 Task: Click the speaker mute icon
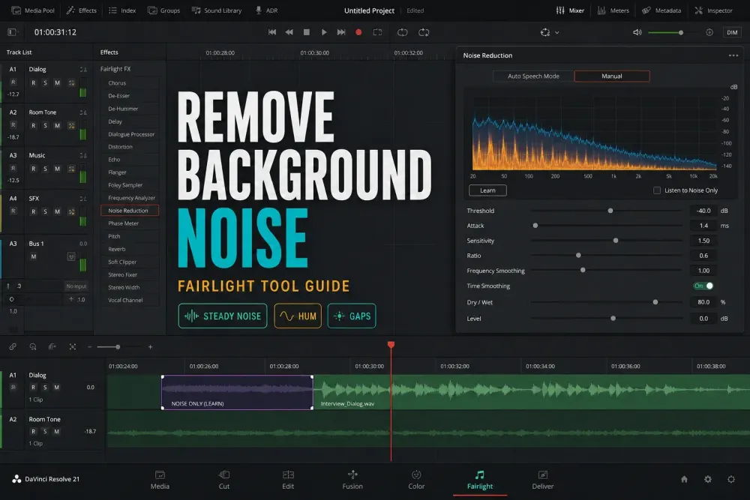click(x=637, y=32)
